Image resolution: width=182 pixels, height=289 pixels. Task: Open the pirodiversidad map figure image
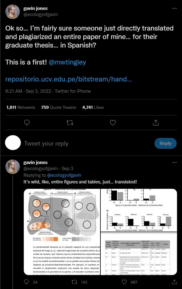coord(62,232)
